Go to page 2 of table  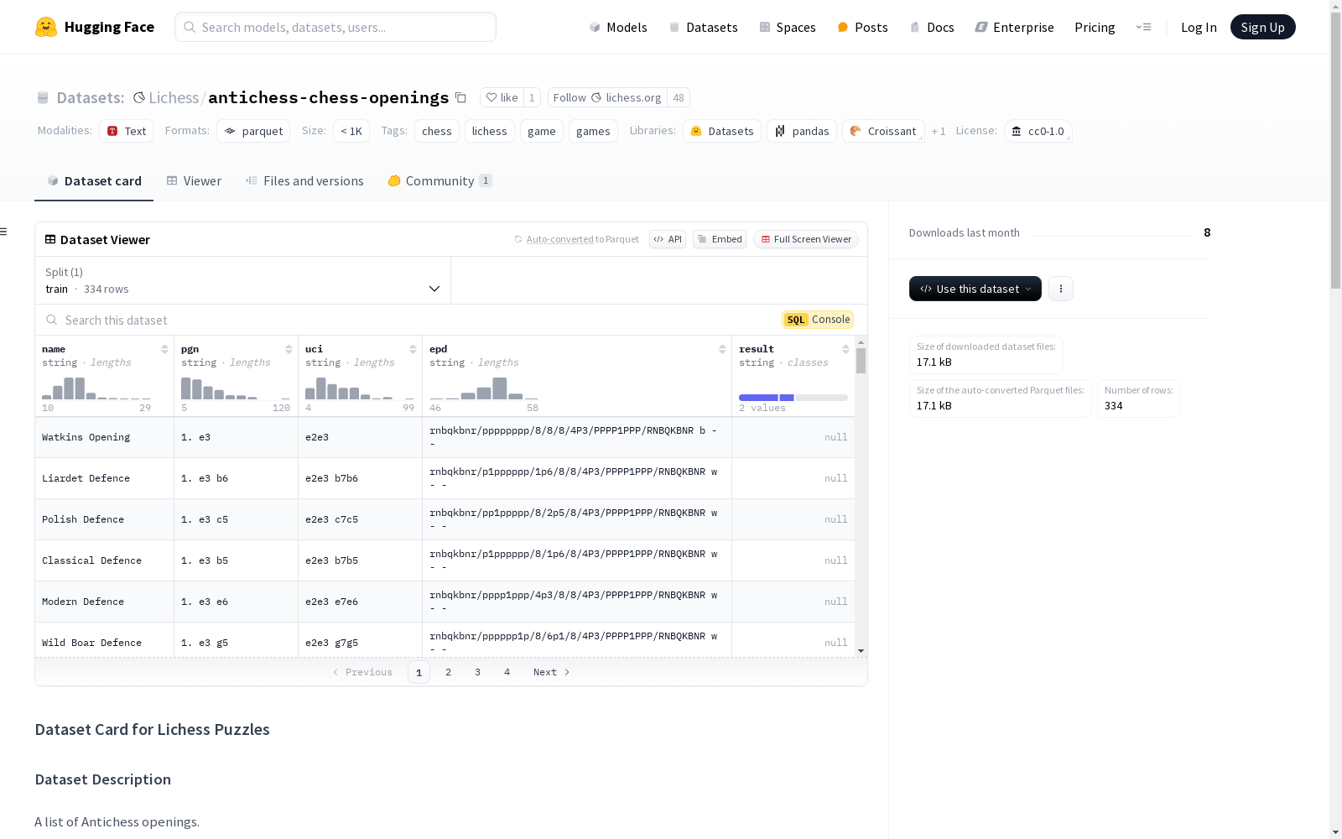(449, 672)
